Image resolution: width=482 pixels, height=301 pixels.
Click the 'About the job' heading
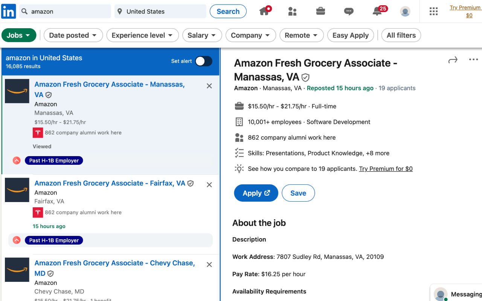click(x=259, y=223)
